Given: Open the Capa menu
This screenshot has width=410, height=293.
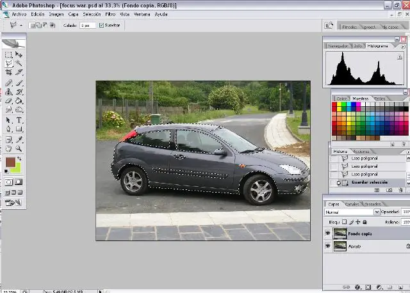Looking at the screenshot, I should point(73,14).
